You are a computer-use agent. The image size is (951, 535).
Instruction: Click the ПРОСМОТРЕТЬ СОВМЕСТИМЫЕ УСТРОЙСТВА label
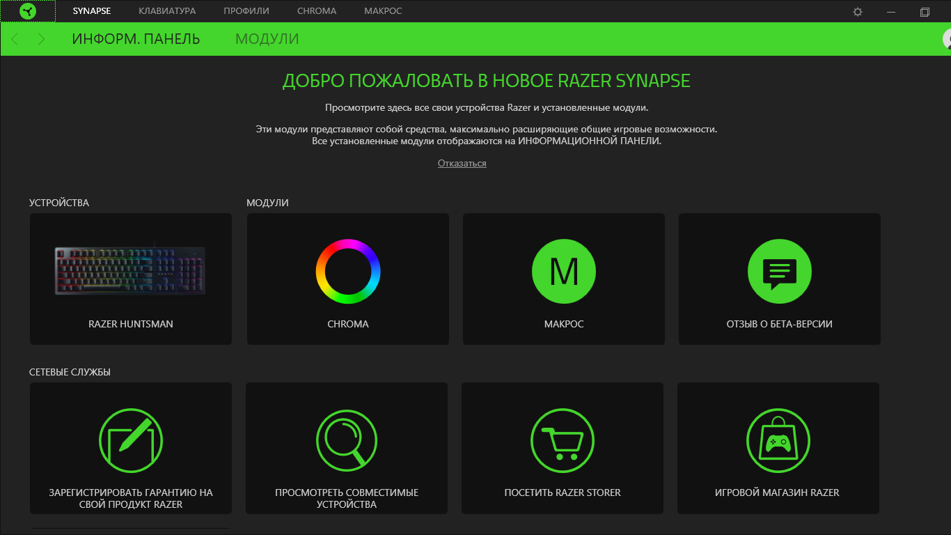click(x=347, y=498)
